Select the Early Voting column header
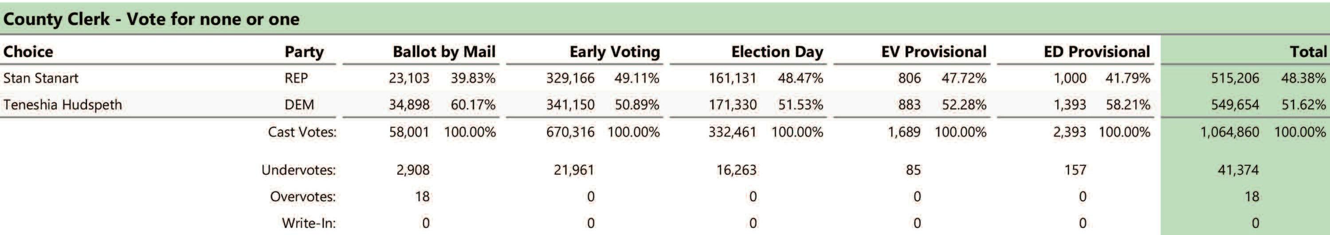This screenshot has height=235, width=1330. (x=614, y=51)
